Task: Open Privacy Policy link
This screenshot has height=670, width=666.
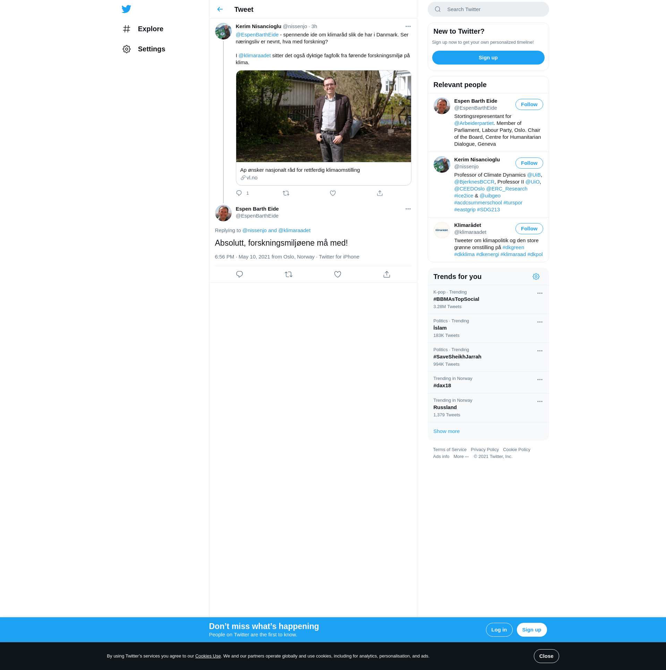Action: (x=485, y=450)
